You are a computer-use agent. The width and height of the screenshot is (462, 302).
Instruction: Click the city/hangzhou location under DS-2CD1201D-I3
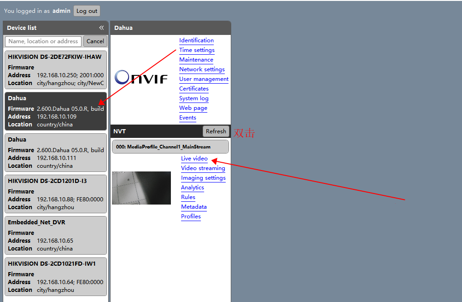pos(55,207)
